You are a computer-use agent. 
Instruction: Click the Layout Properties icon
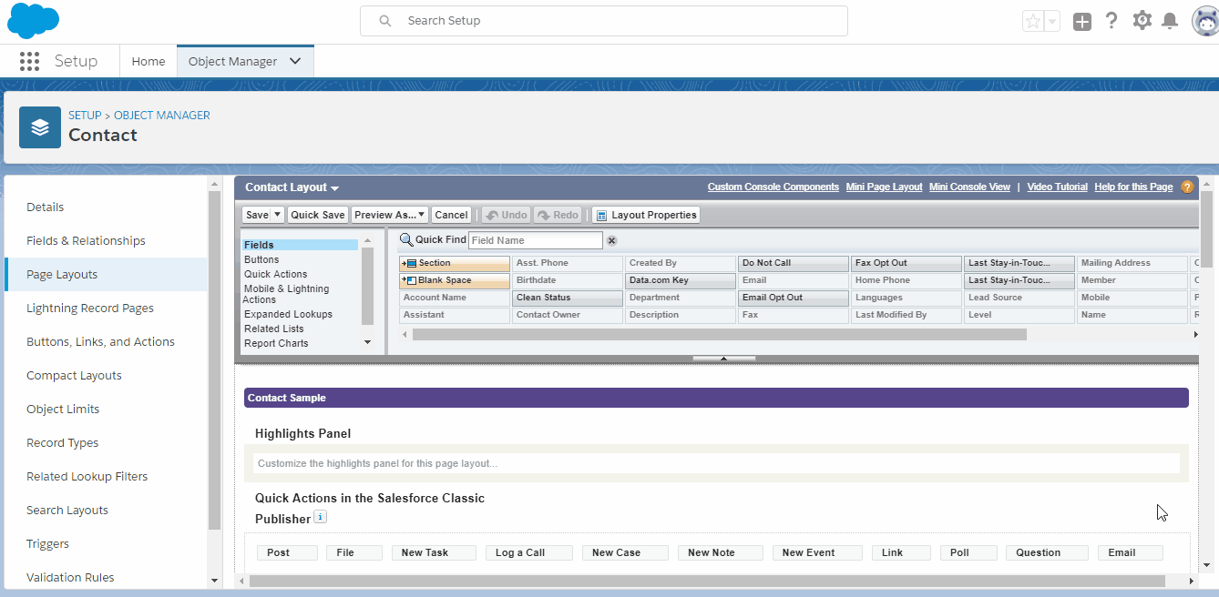[x=601, y=216]
